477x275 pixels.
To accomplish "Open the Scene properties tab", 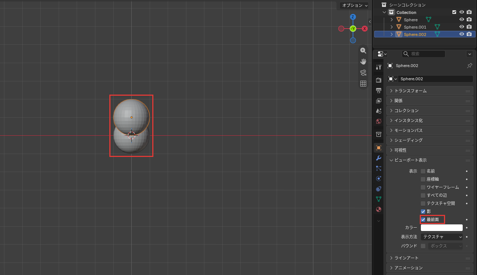I will pyautogui.click(x=379, y=111).
